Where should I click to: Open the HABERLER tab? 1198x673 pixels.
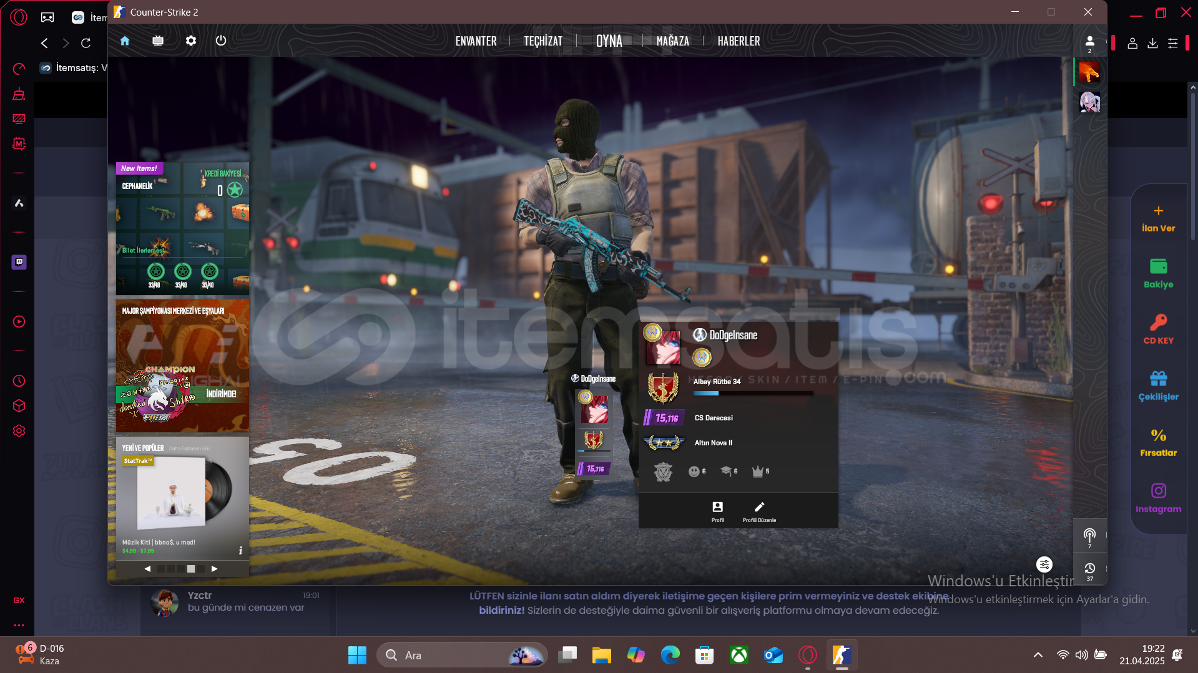(x=739, y=41)
